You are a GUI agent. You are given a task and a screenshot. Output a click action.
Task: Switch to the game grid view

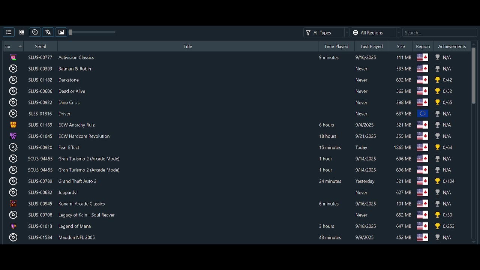click(22, 32)
